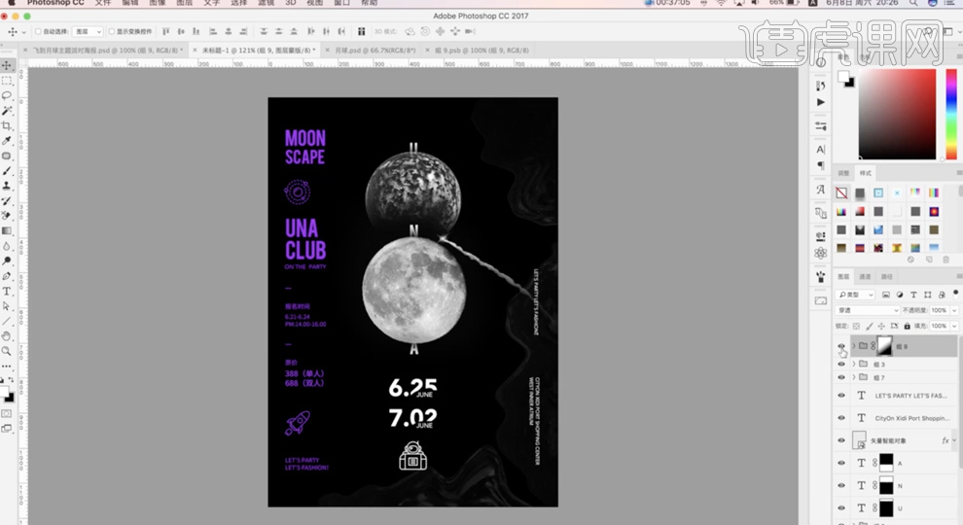
Task: Open the Properties sliders panel icon
Action: (x=821, y=125)
